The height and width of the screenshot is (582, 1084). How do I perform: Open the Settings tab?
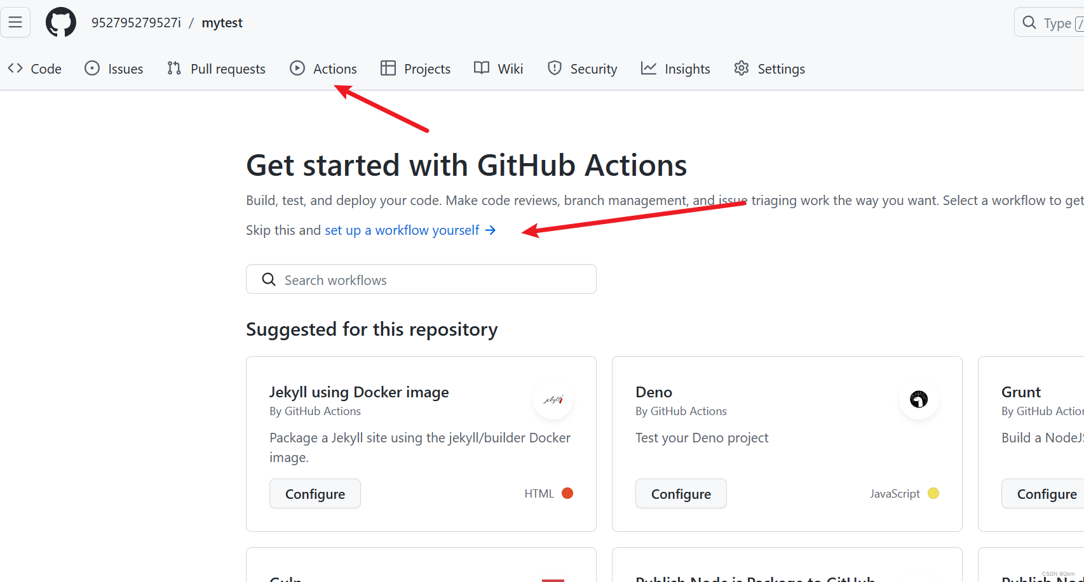(769, 69)
